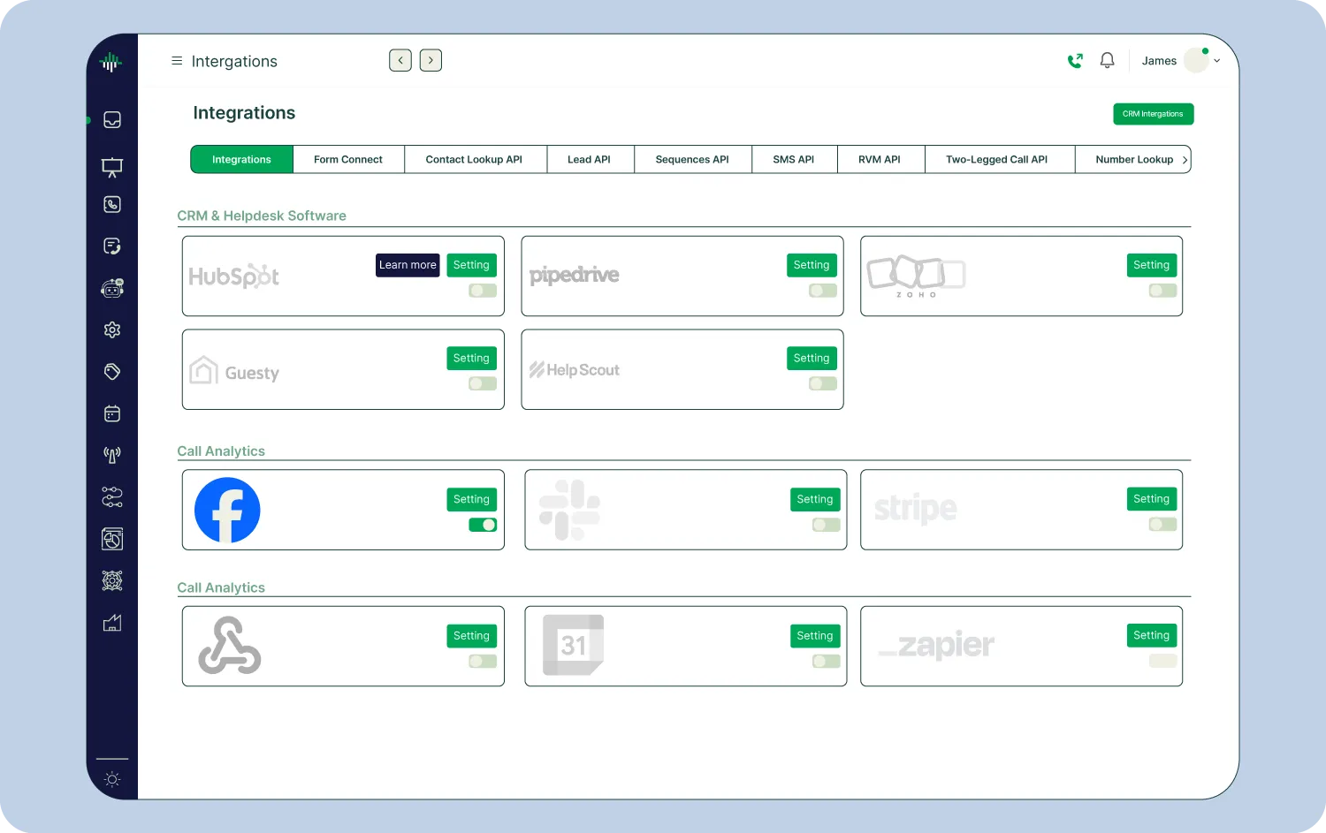The image size is (1326, 833).
Task: Click the presentation board sidebar icon
Action: [112, 167]
